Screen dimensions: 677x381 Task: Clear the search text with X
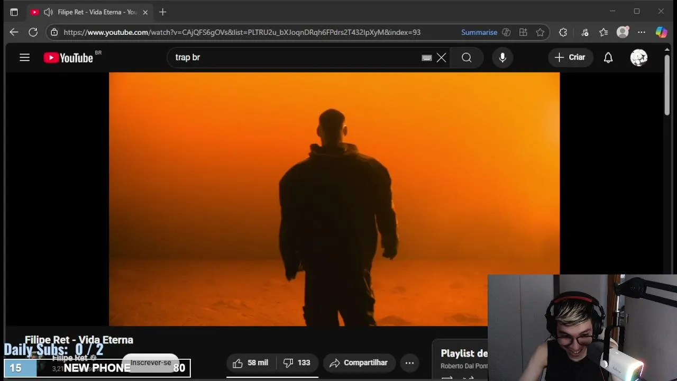(x=441, y=58)
